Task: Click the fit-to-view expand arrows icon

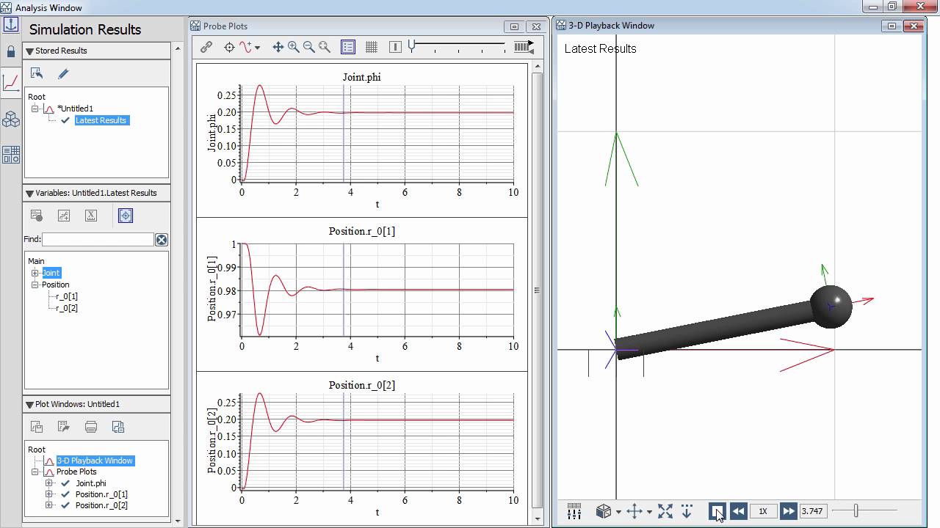Action: point(665,511)
